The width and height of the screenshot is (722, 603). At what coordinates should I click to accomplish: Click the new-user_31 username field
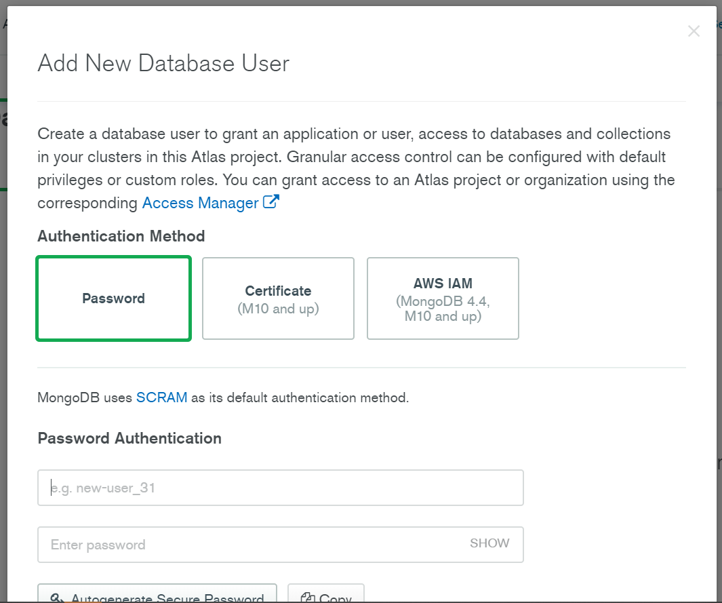pyautogui.click(x=281, y=487)
